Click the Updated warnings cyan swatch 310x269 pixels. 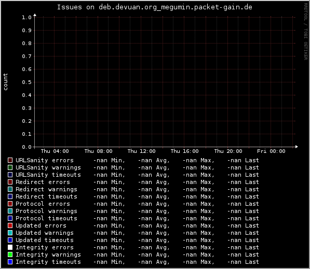click(10, 233)
